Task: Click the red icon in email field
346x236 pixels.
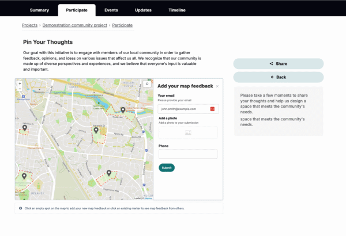Action: coord(212,109)
